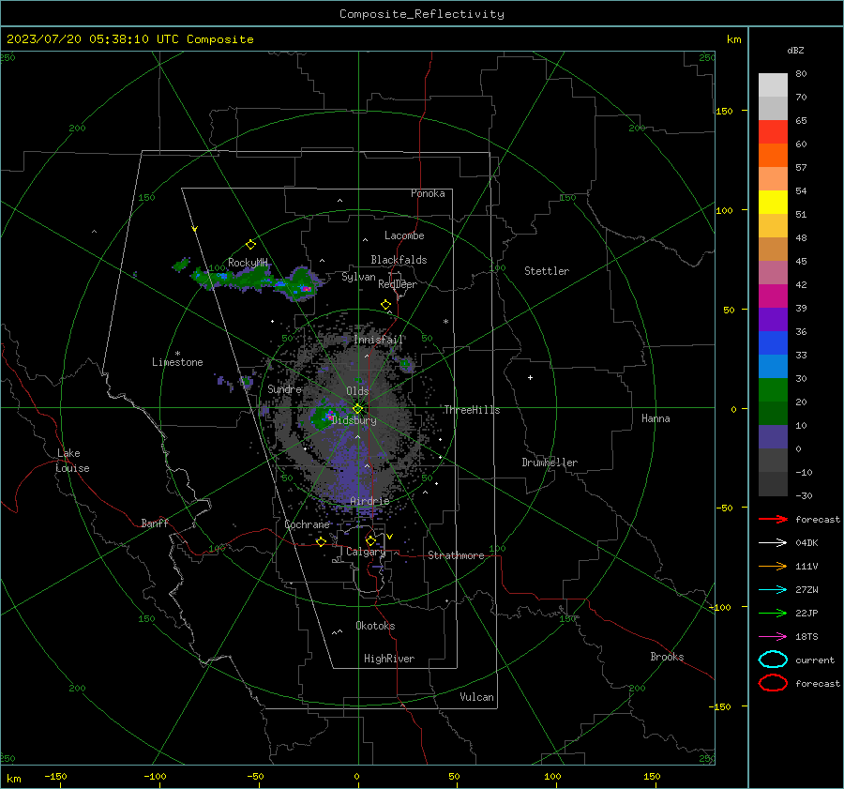Click the Brooks city label
Image resolution: width=844 pixels, height=789 pixels.
667,657
